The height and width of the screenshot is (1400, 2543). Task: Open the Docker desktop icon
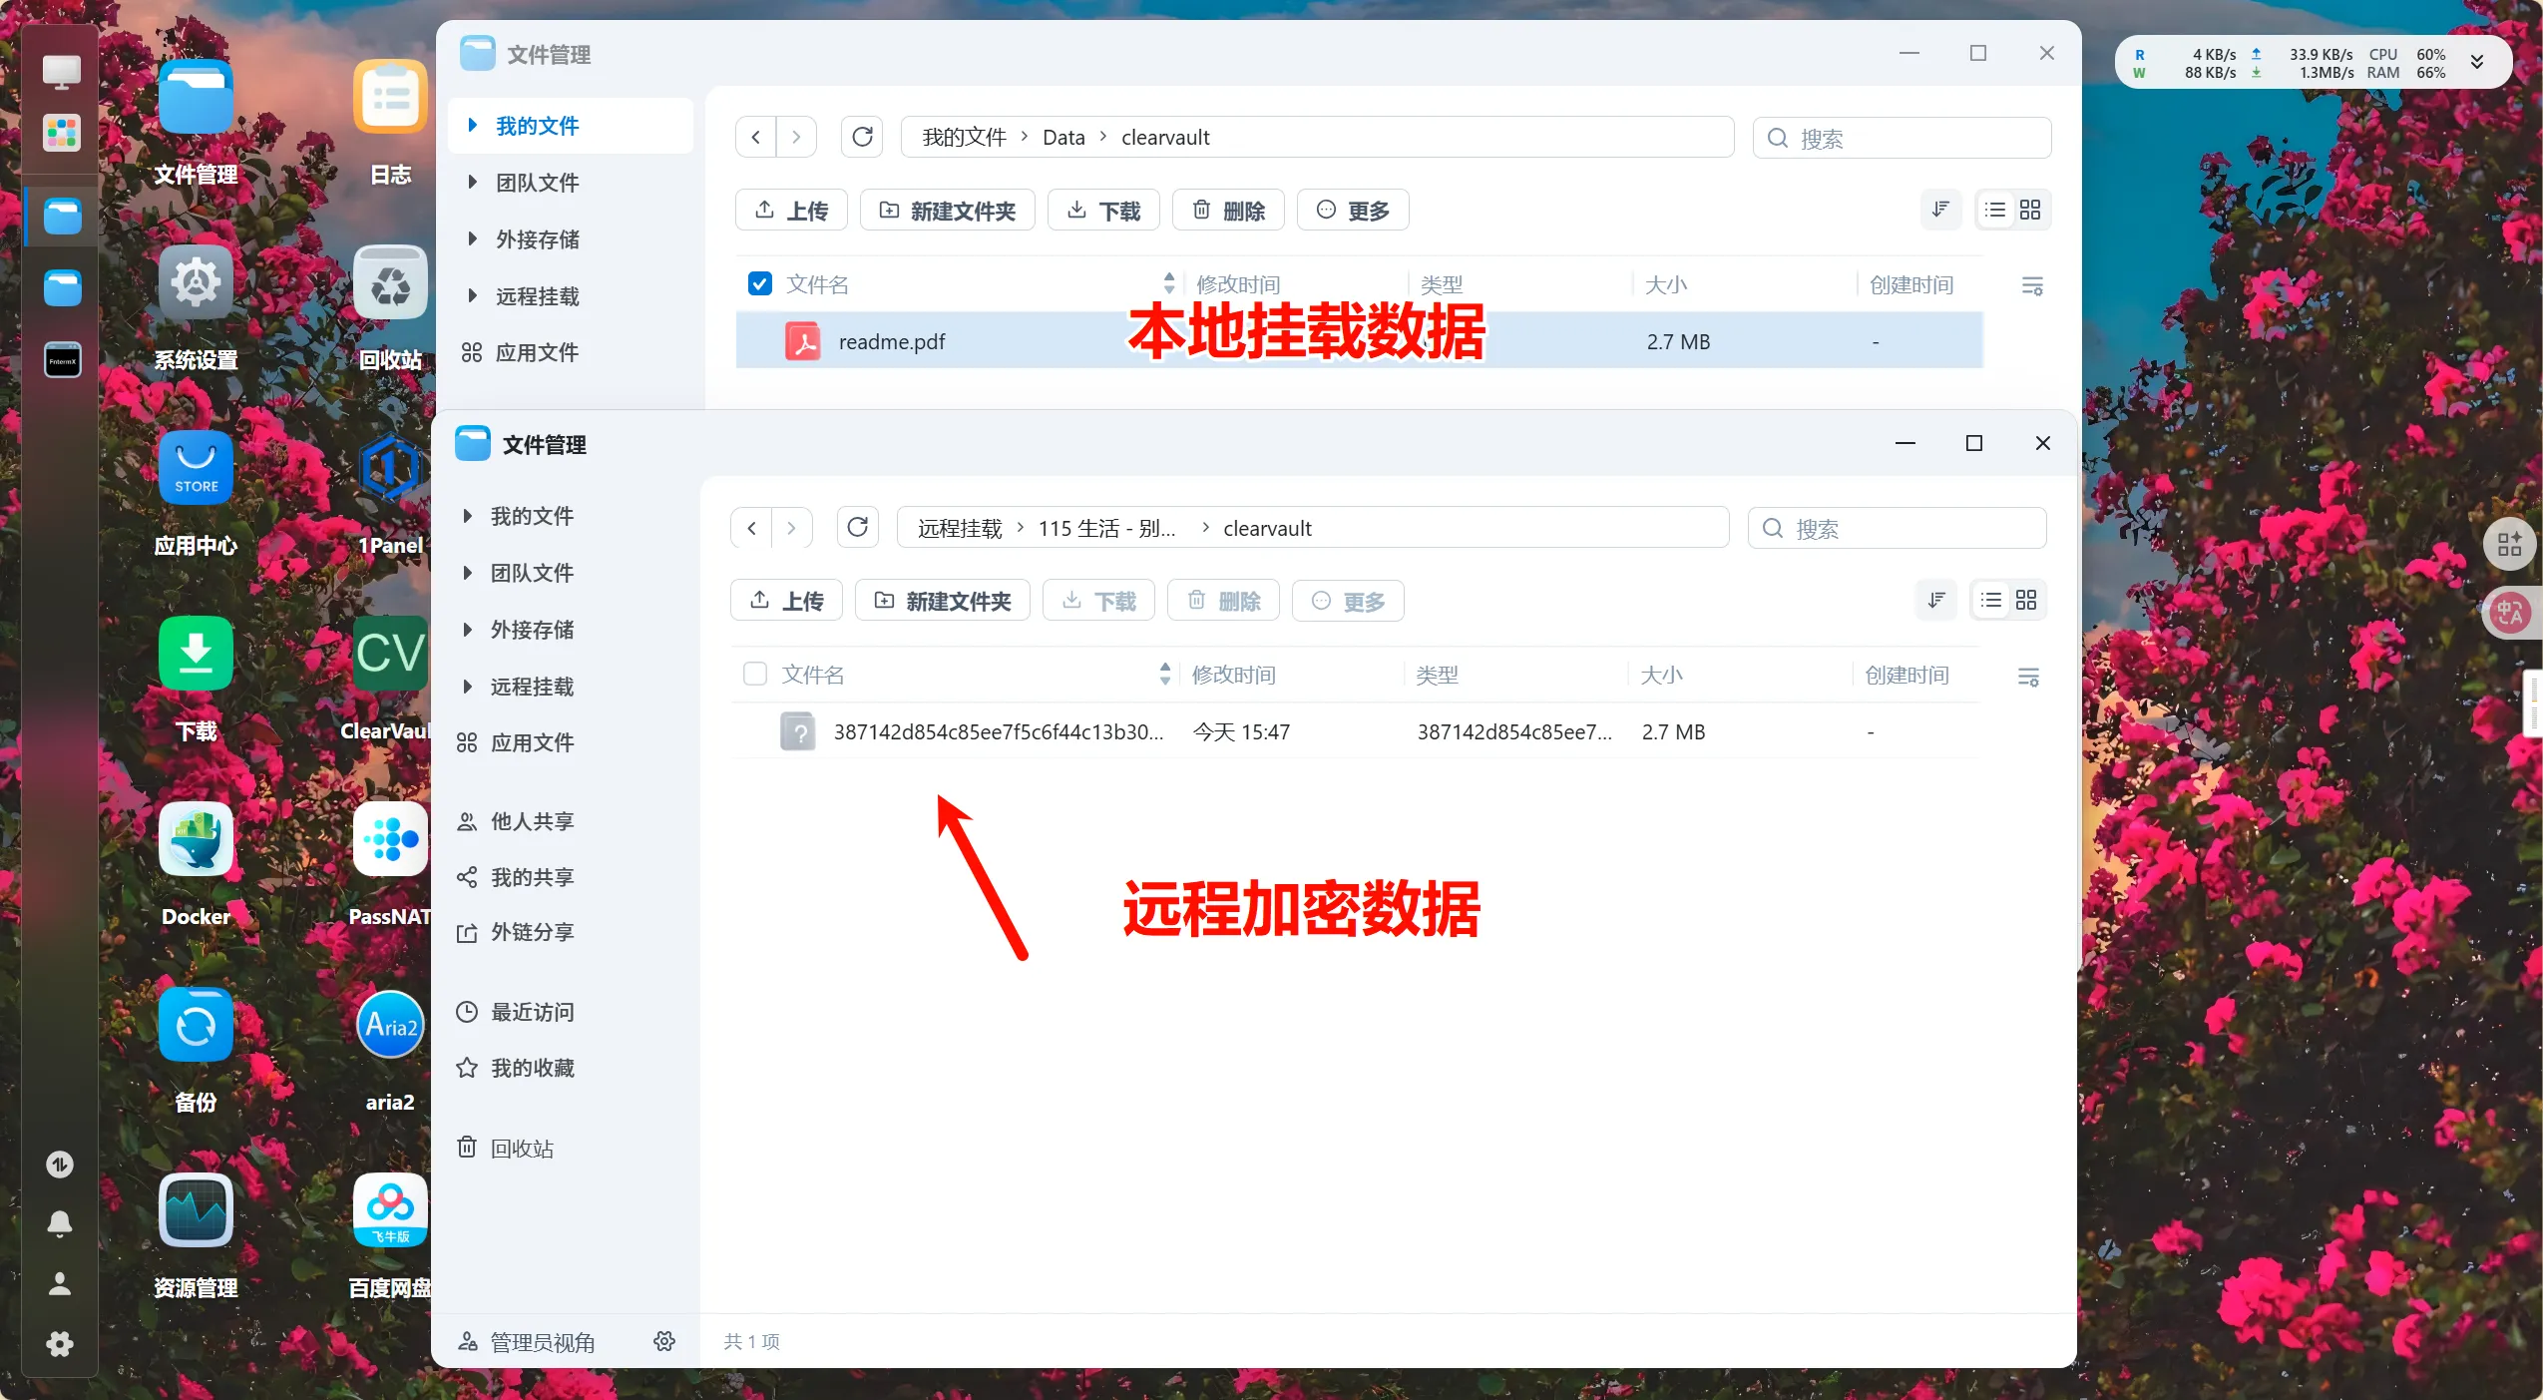pos(196,841)
